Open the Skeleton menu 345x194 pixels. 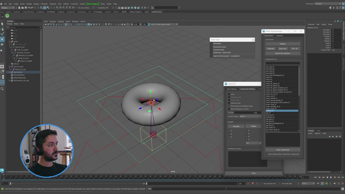(53, 4)
